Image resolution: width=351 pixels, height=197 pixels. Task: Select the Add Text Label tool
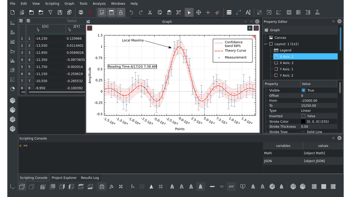(x=248, y=12)
